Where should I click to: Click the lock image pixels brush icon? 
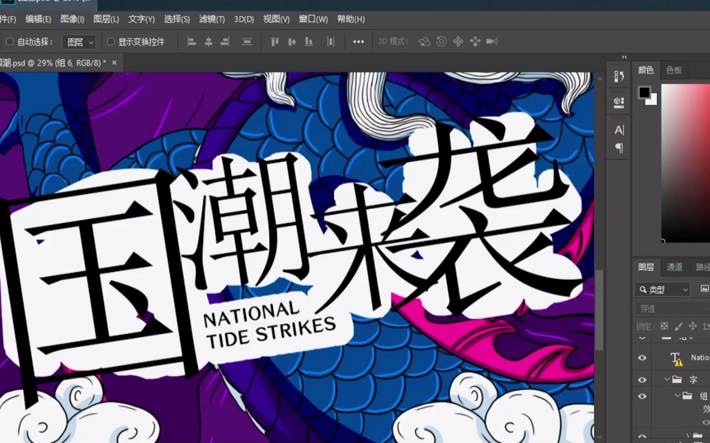(679, 326)
